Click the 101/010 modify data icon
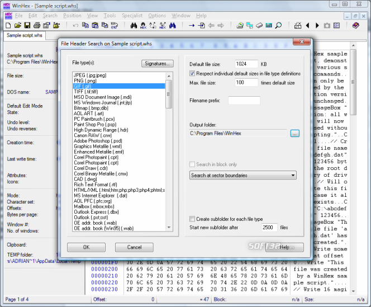Viewport: 371px width, 307px height. coord(115,25)
